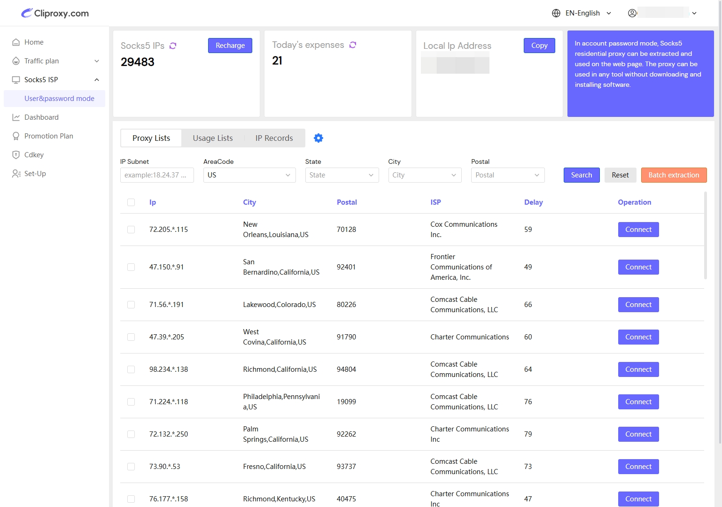Go to Cdkey in the sidebar
This screenshot has width=722, height=507.
click(34, 155)
